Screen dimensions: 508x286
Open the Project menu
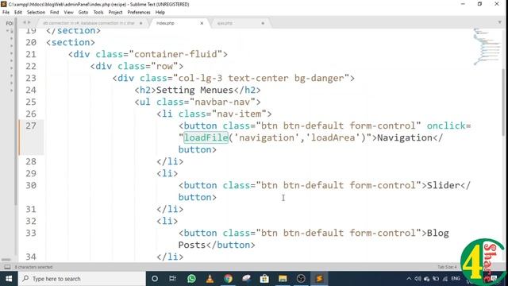click(115, 13)
